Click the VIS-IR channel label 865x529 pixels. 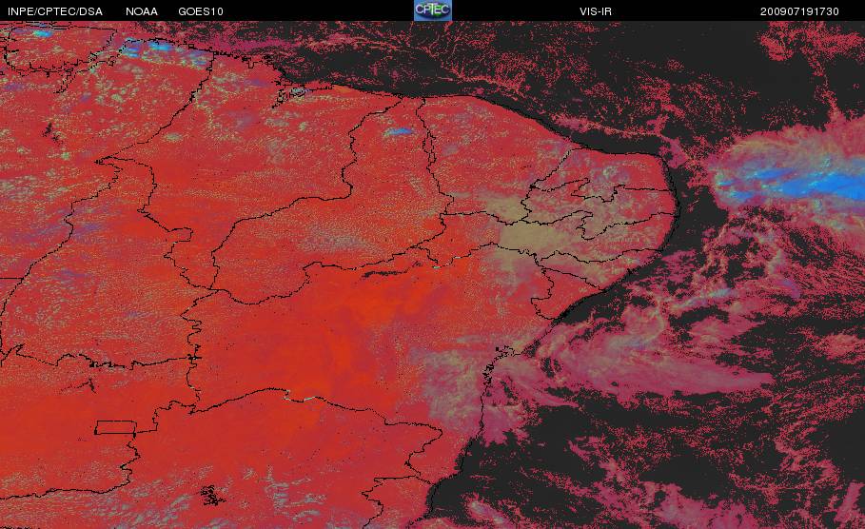click(596, 11)
